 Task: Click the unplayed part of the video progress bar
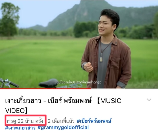point(124,88)
